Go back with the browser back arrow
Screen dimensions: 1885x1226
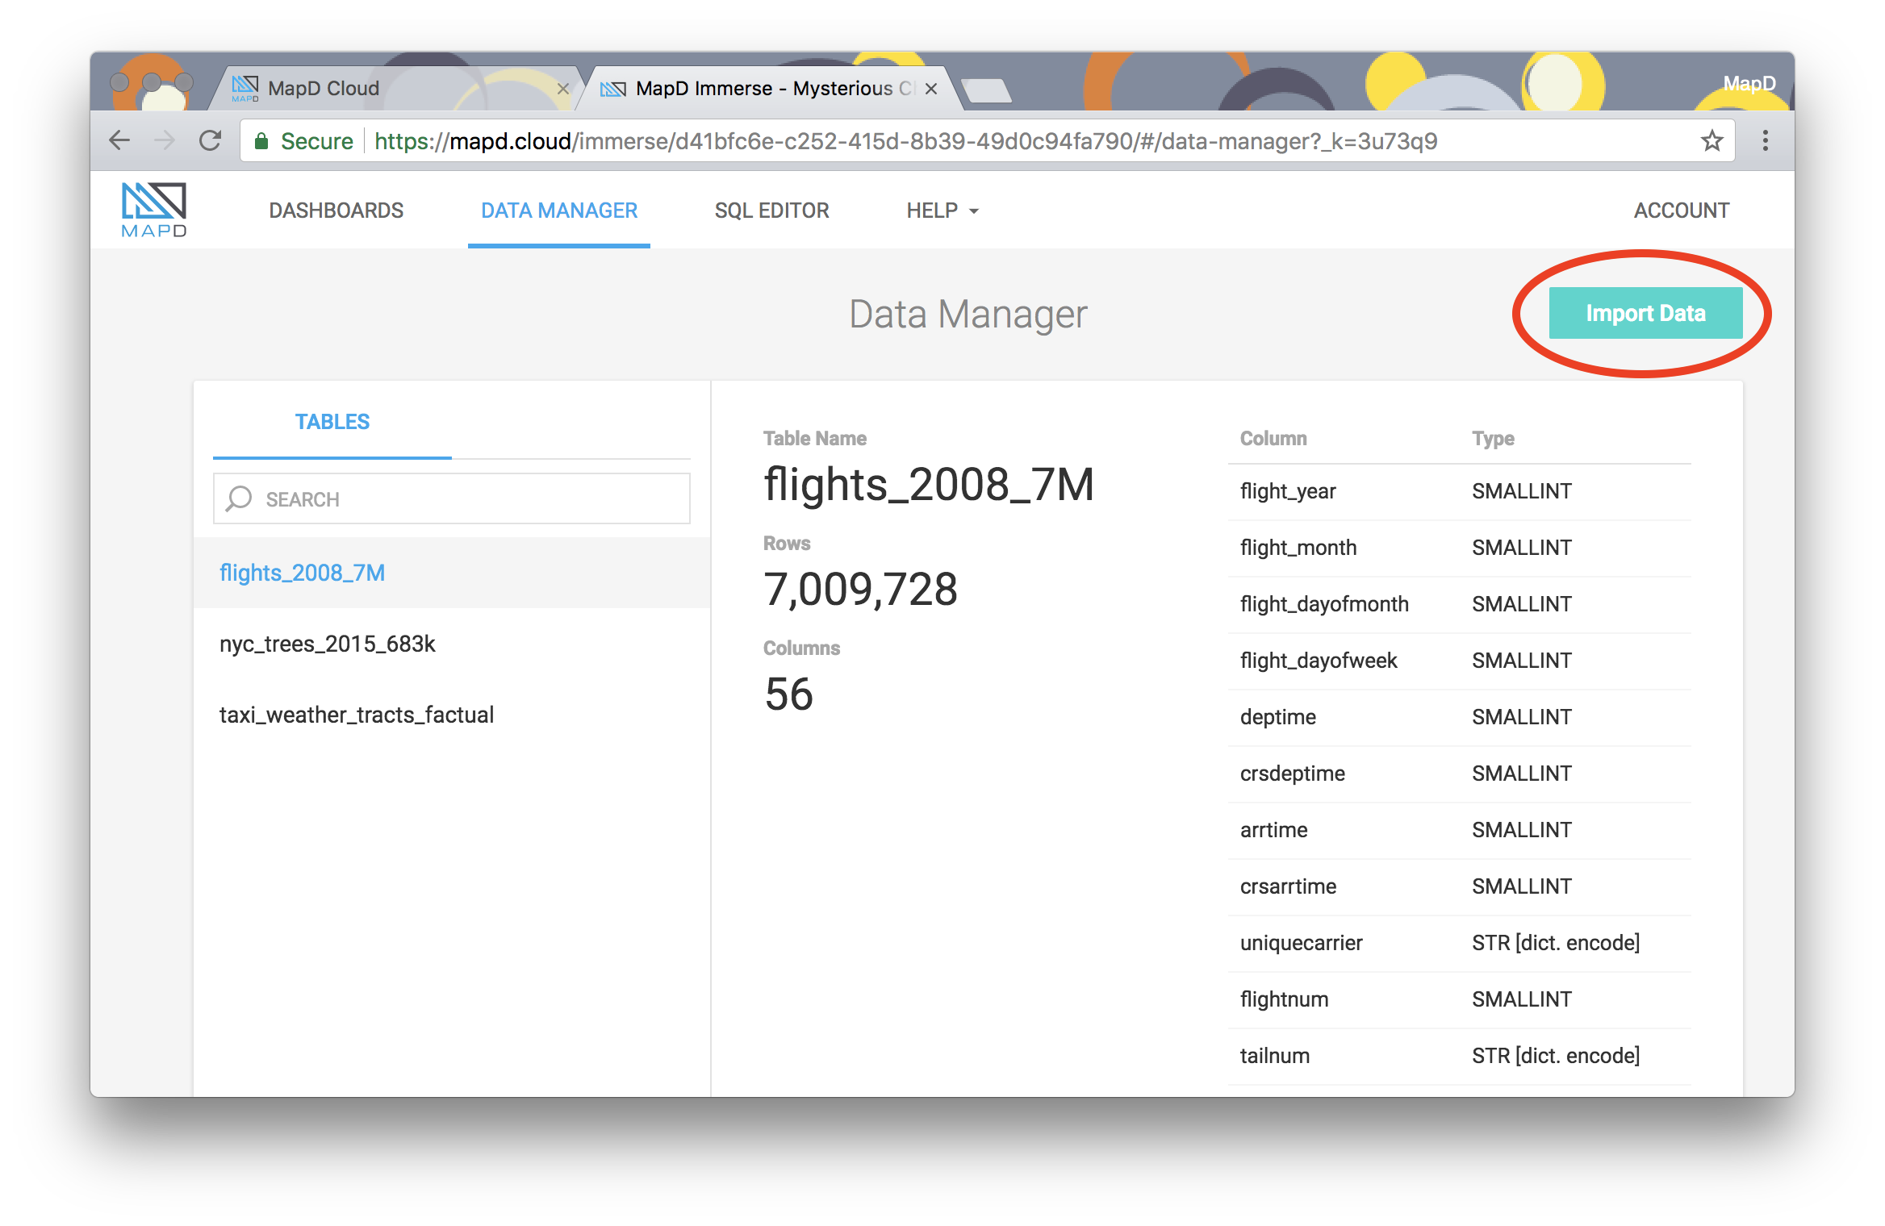[119, 140]
